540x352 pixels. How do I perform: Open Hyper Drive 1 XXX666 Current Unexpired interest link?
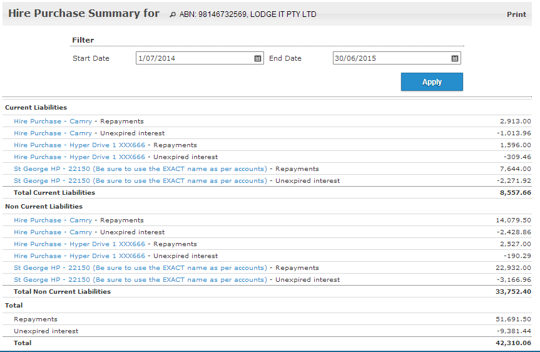point(79,157)
